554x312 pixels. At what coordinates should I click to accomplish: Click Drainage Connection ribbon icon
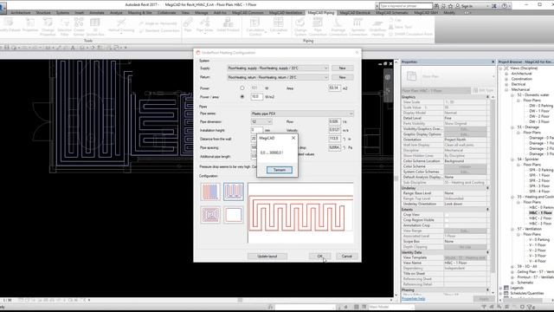tap(338, 27)
